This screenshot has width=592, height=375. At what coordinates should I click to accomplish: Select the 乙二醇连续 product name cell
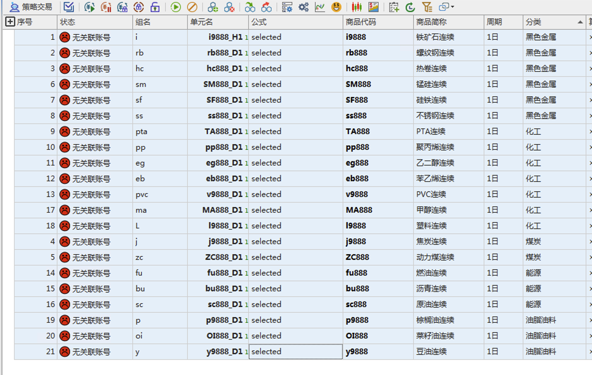[448, 163]
